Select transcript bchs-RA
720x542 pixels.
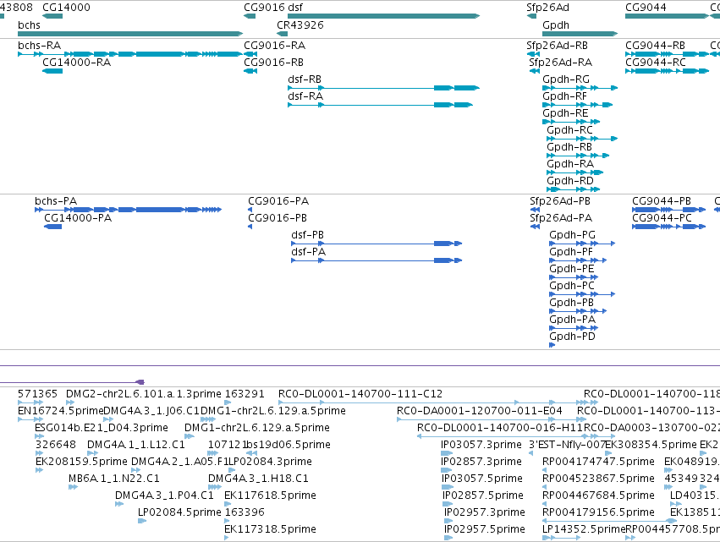tap(130, 54)
